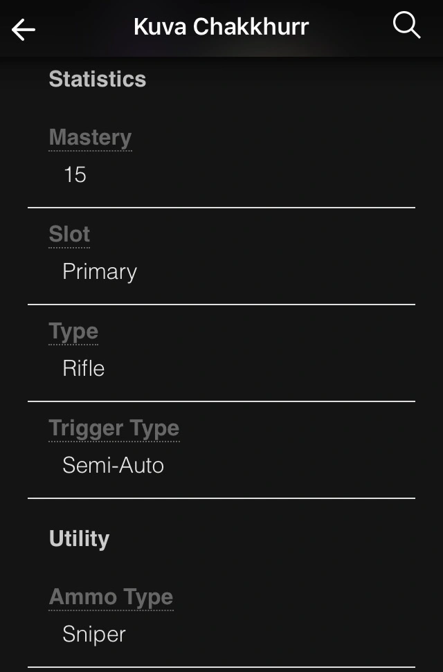Tap the separator line under Semi-Auto
The height and width of the screenshot is (672, 443).
tap(221, 498)
